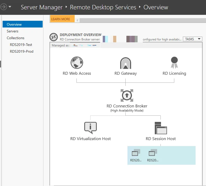Select the RD Connection Broker icon

click(127, 95)
